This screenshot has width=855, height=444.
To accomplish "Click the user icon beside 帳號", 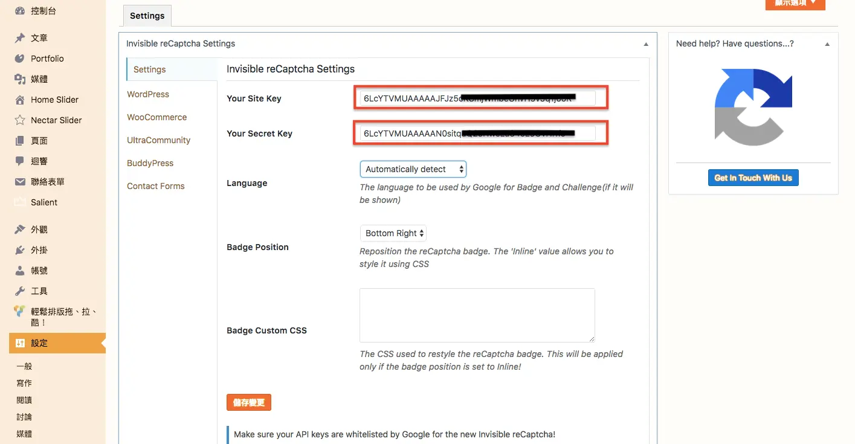I will coord(20,271).
